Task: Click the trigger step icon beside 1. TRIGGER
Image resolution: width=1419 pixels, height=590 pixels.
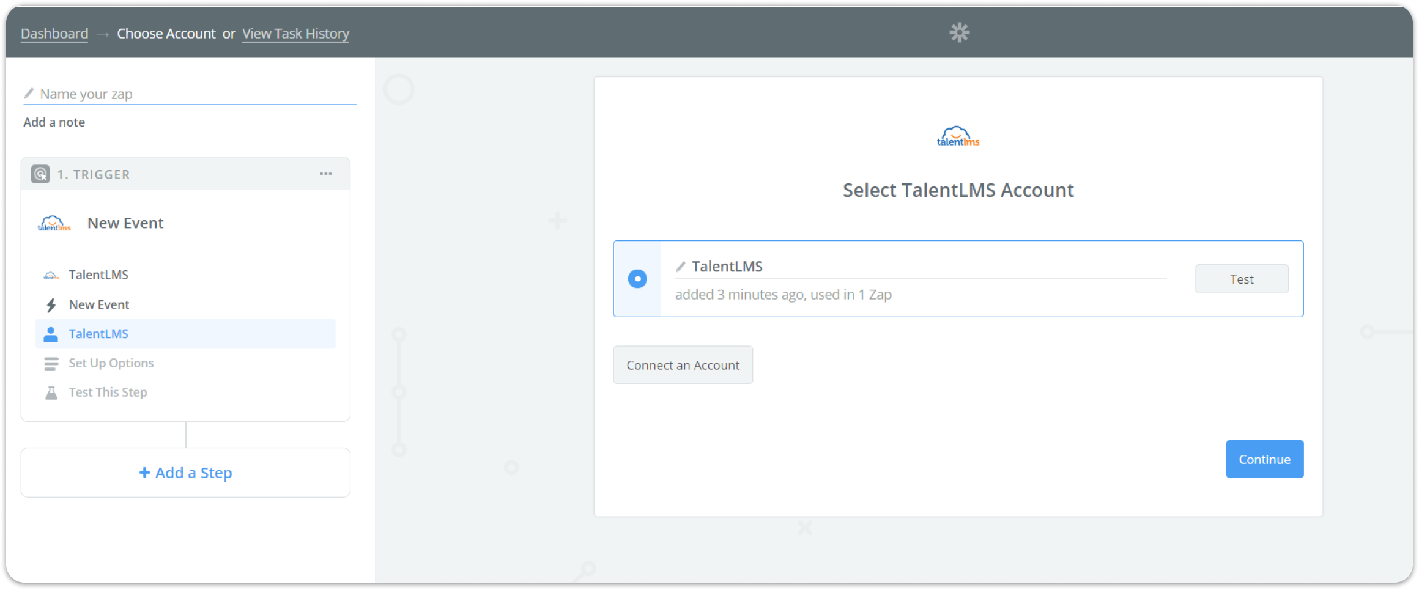Action: [40, 174]
